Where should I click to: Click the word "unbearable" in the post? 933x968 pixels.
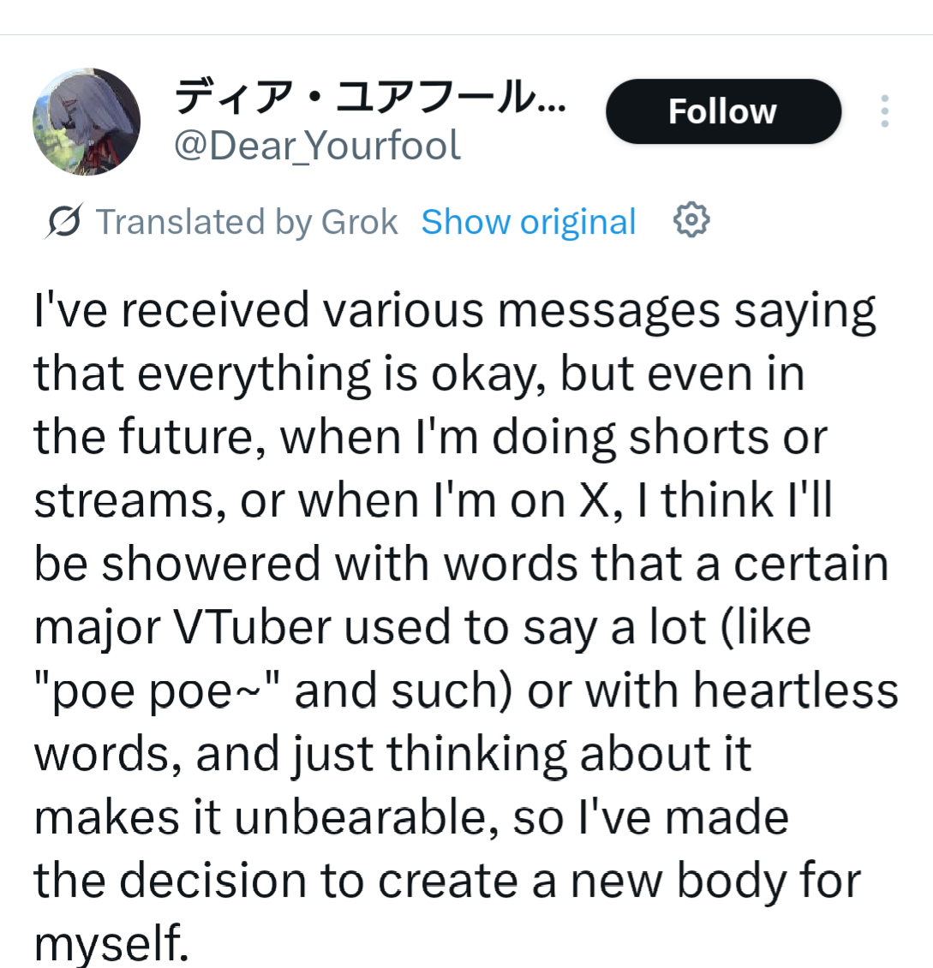point(366,817)
